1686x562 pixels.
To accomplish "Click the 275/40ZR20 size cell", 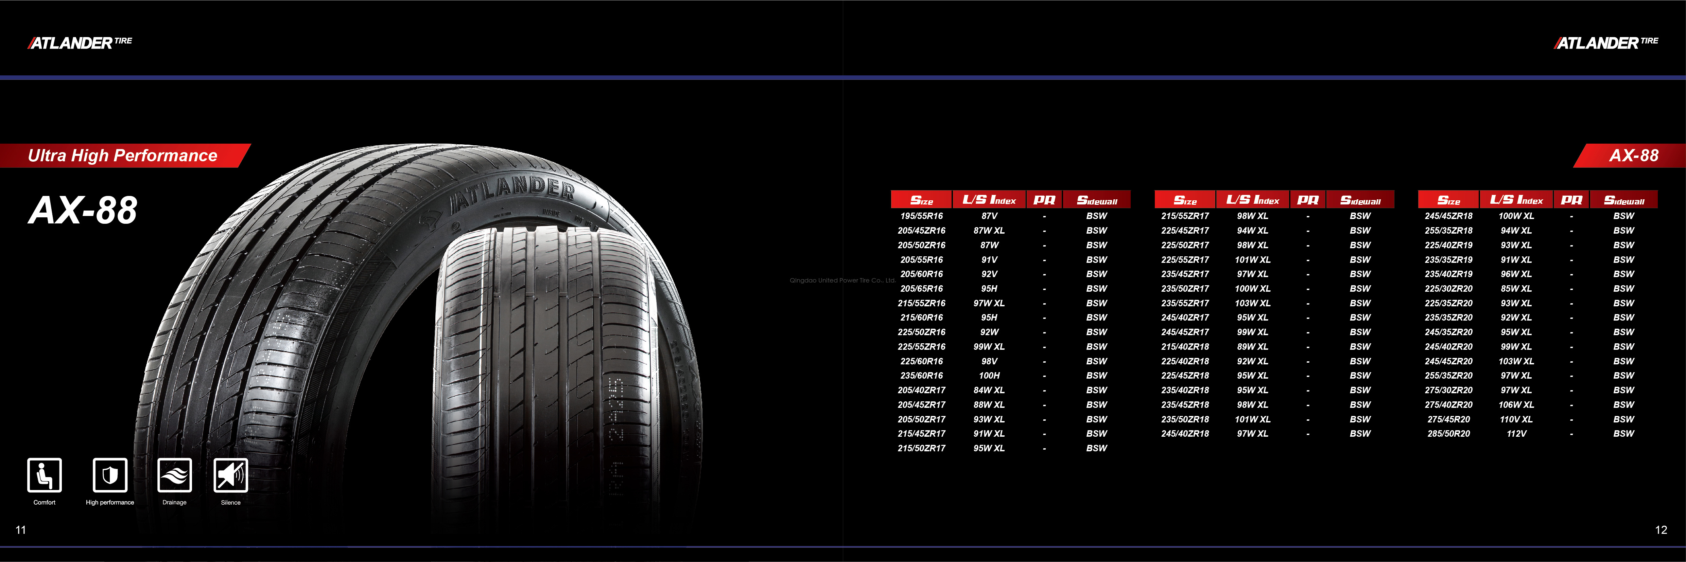I will pos(1448,405).
